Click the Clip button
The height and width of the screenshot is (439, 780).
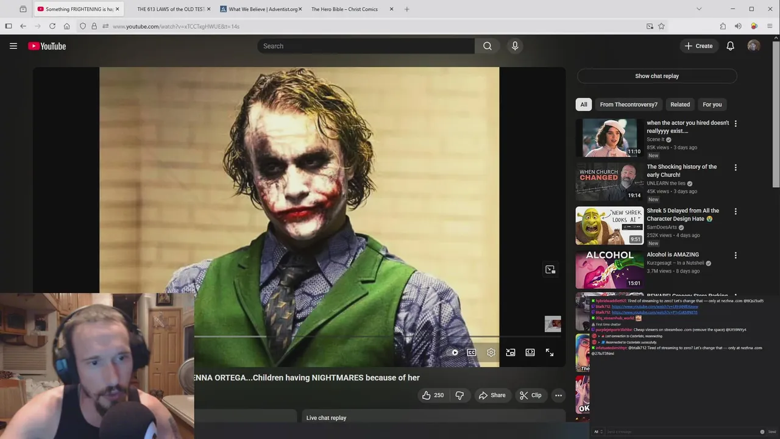(530, 395)
